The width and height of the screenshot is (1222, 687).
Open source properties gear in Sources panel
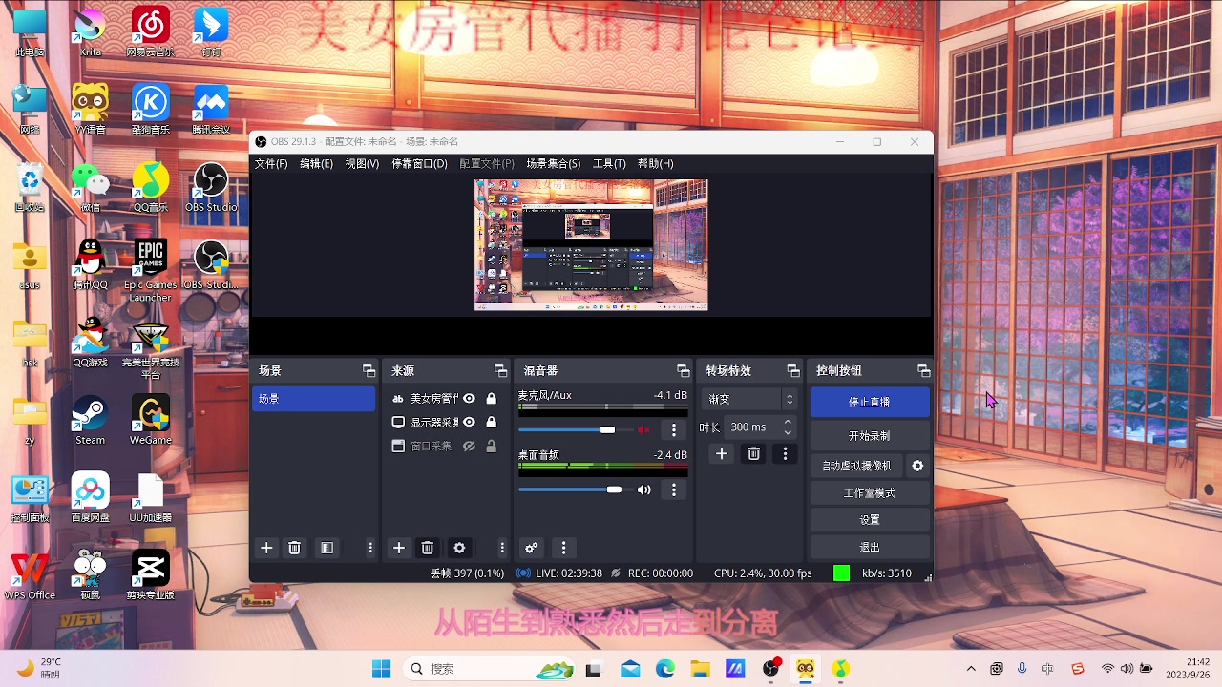tap(459, 548)
